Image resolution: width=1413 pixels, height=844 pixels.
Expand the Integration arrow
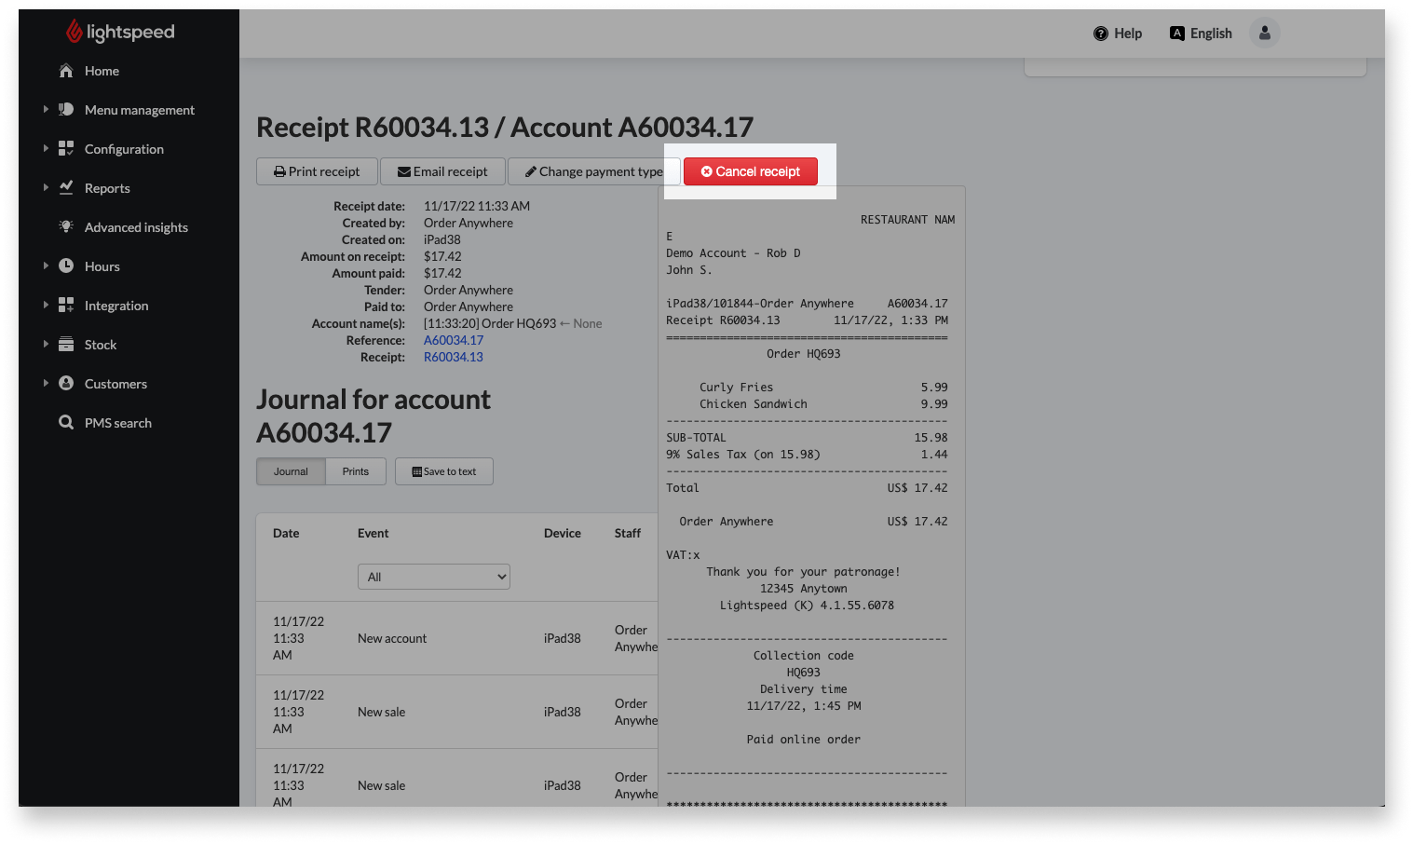coord(46,306)
